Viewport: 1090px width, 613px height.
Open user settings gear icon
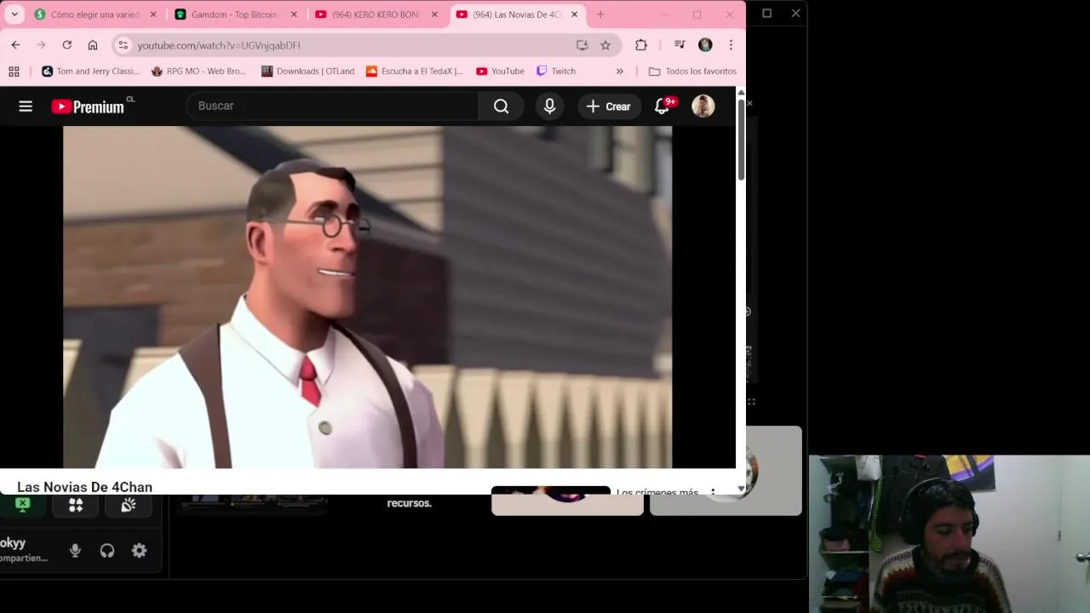(140, 551)
